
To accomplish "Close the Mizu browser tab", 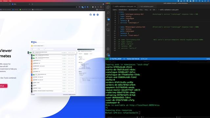I will click(29, 4).
